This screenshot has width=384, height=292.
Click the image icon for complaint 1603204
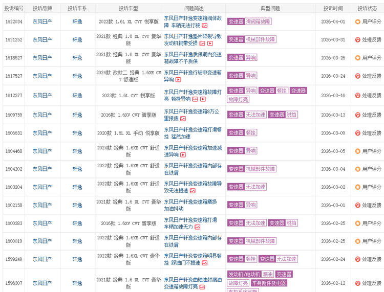coord(193,191)
